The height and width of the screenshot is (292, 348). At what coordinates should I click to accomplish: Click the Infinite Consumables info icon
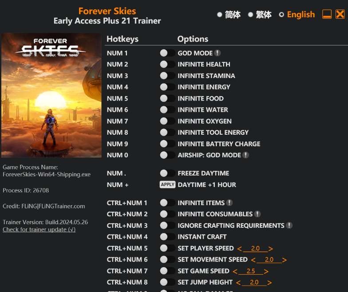(257, 214)
